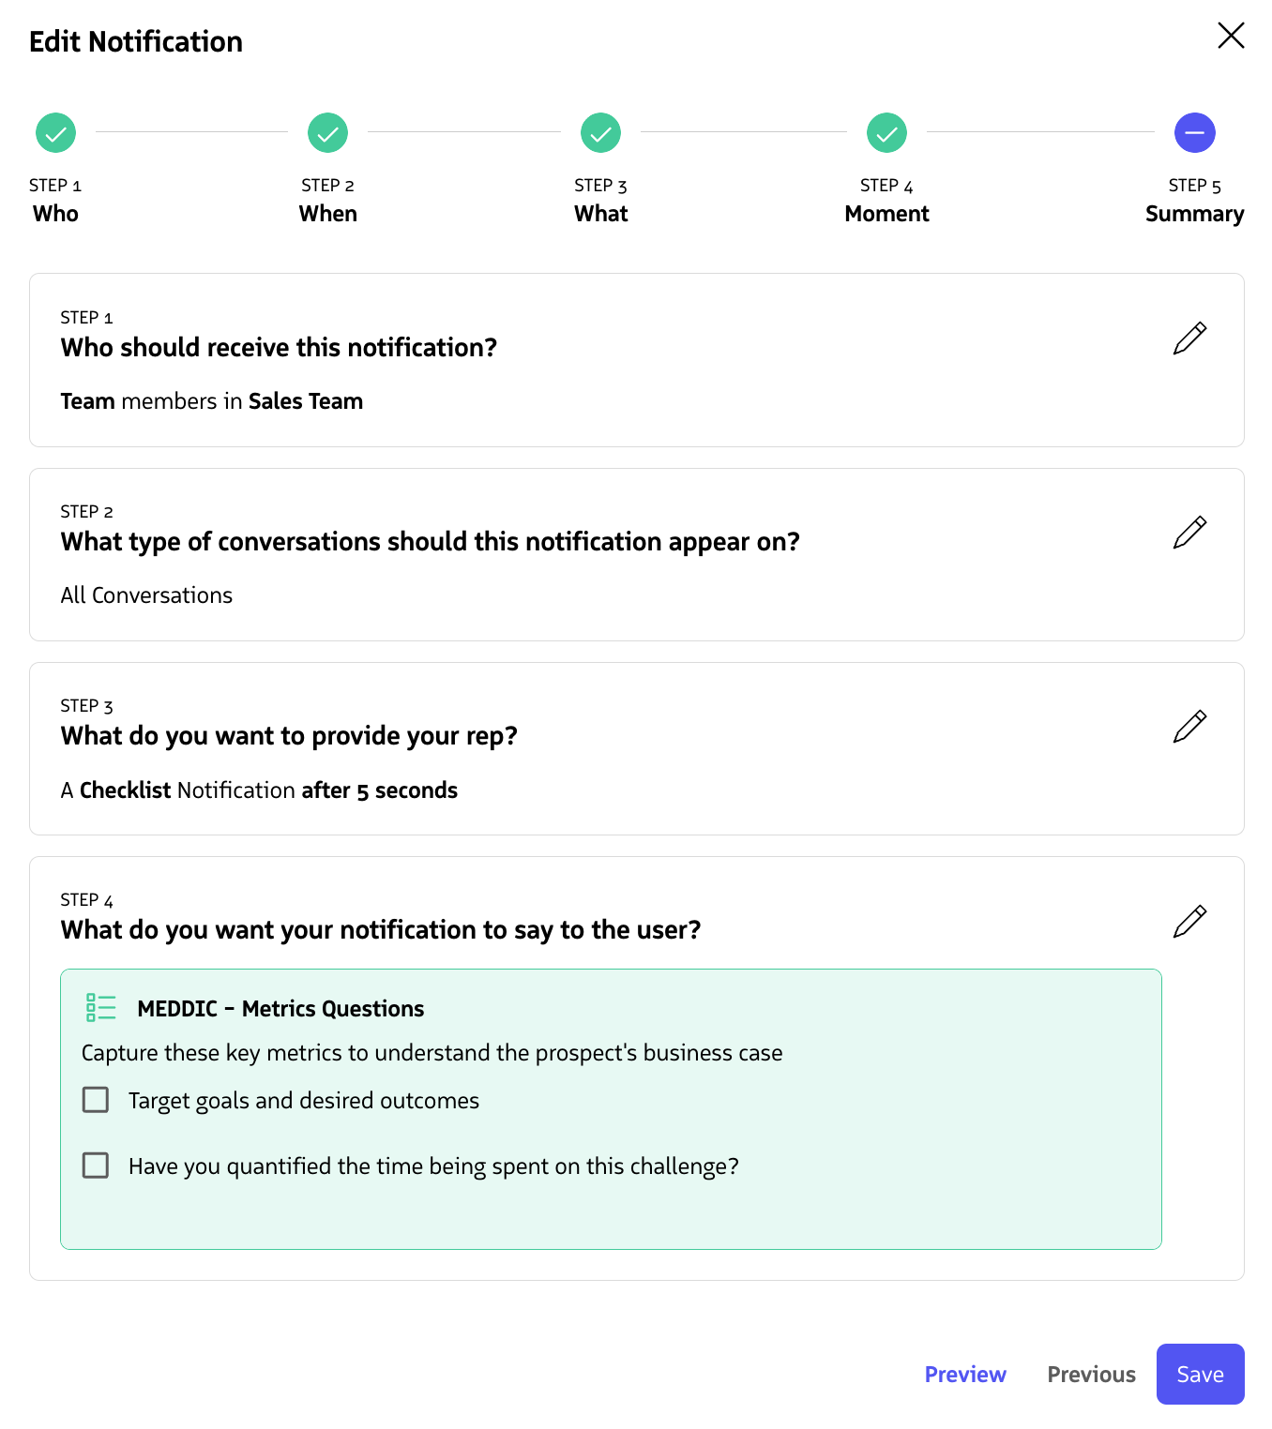The height and width of the screenshot is (1429, 1272).
Task: Click the green check circle for Step 2
Action: tap(326, 132)
